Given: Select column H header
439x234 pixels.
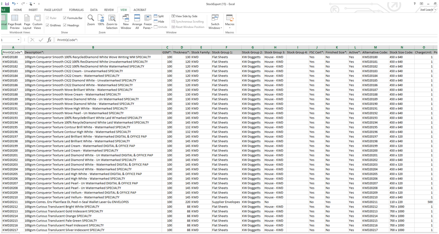Looking at the screenshot, I should (275, 47).
